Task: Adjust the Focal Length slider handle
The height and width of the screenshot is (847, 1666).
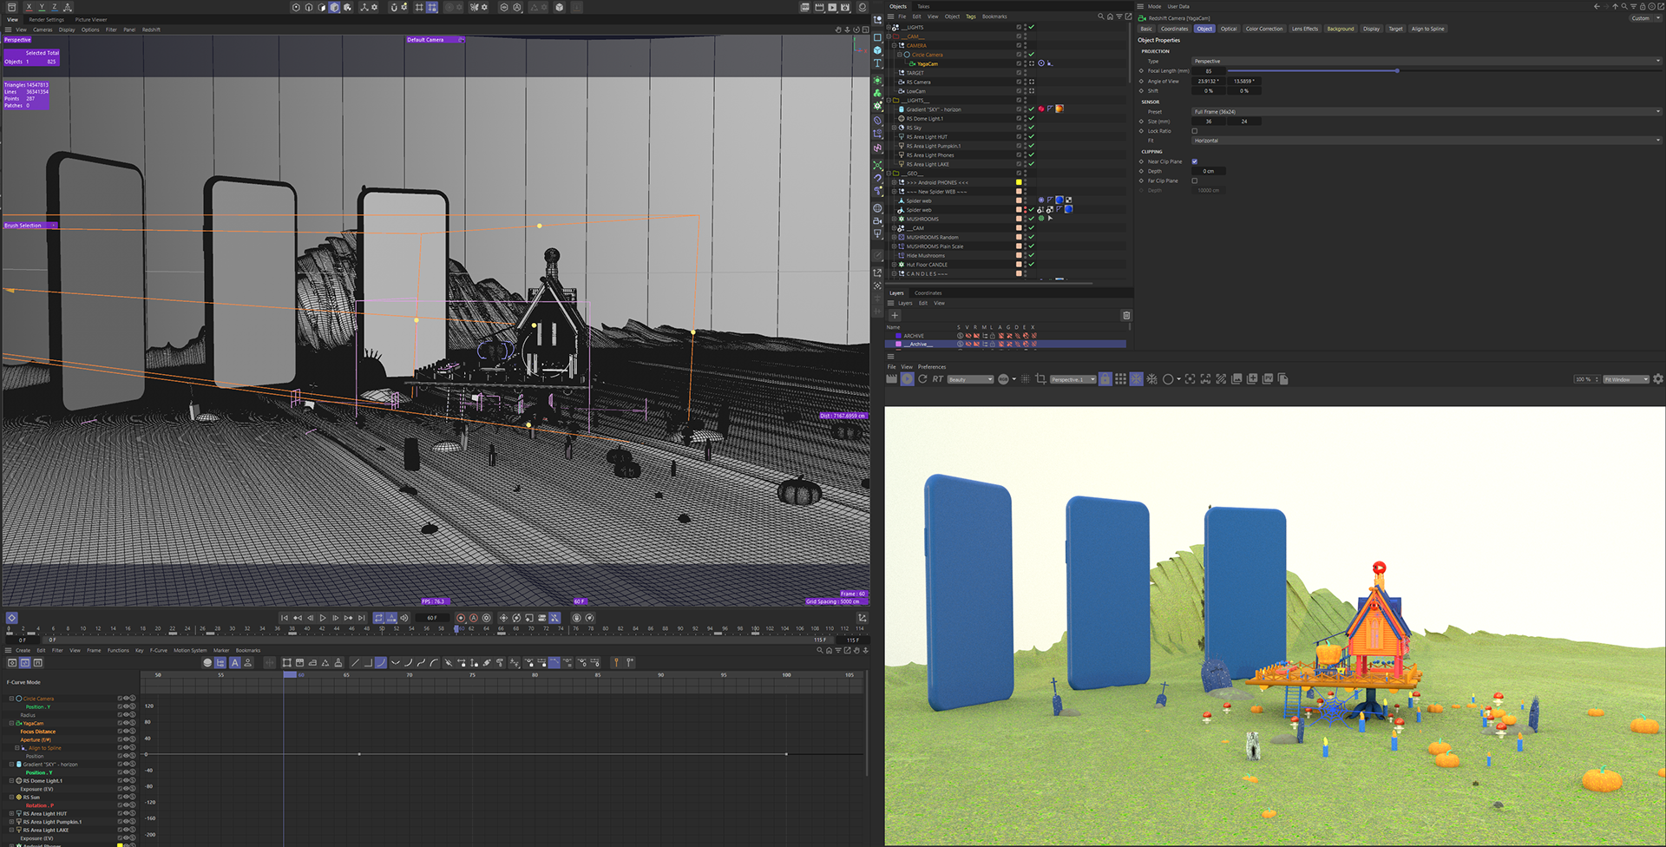Action: point(1396,71)
